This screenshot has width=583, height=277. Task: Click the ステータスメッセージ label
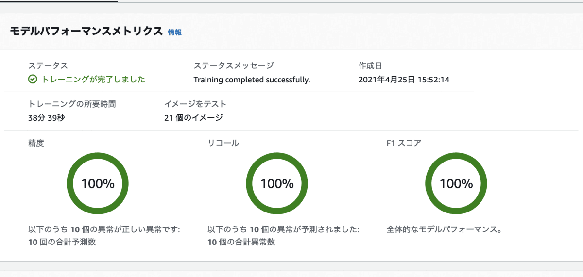[x=234, y=65]
